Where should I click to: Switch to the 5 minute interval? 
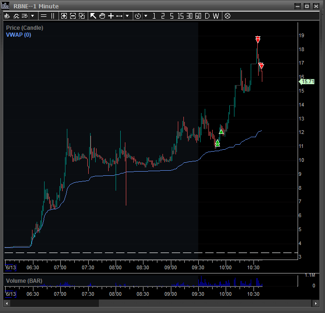172,16
